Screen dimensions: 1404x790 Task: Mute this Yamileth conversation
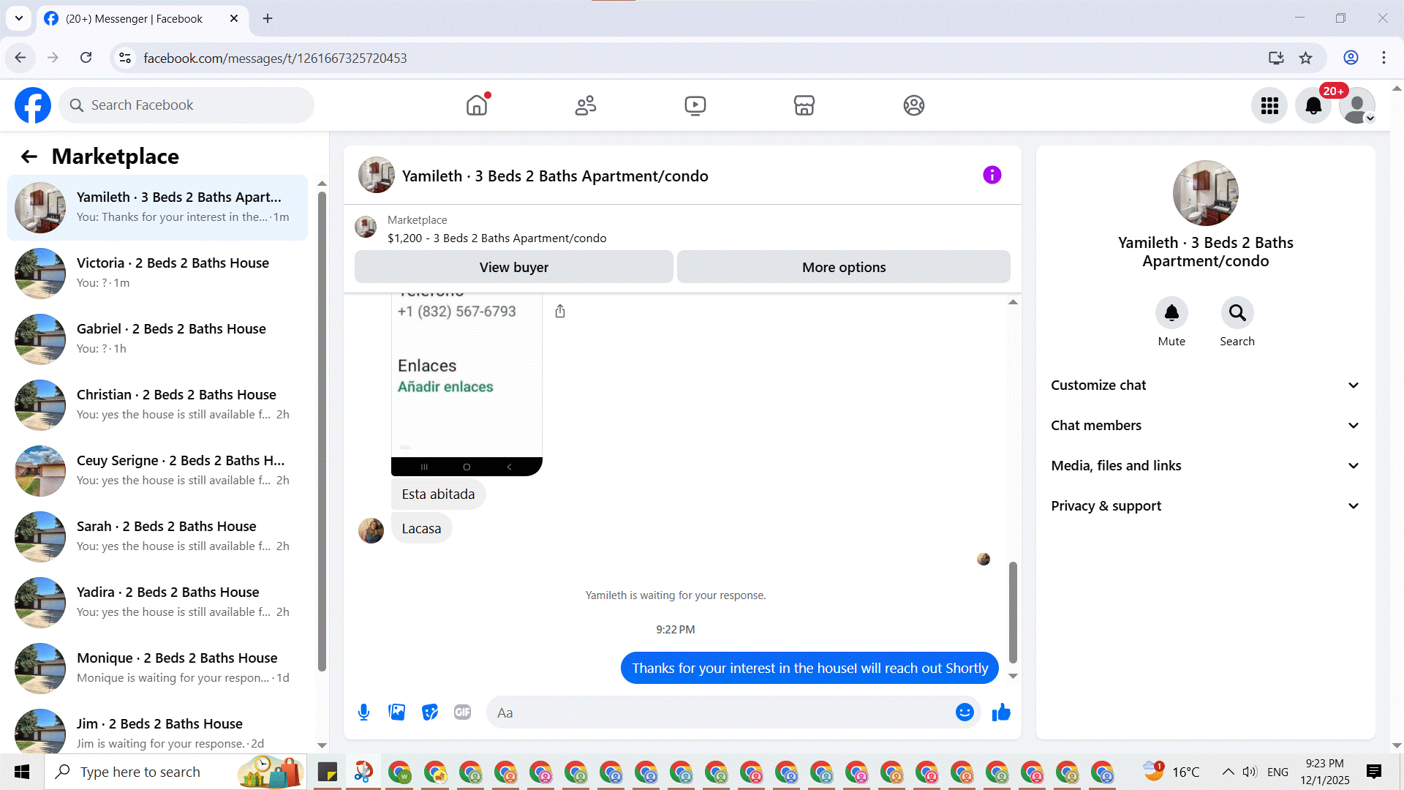pos(1171,313)
